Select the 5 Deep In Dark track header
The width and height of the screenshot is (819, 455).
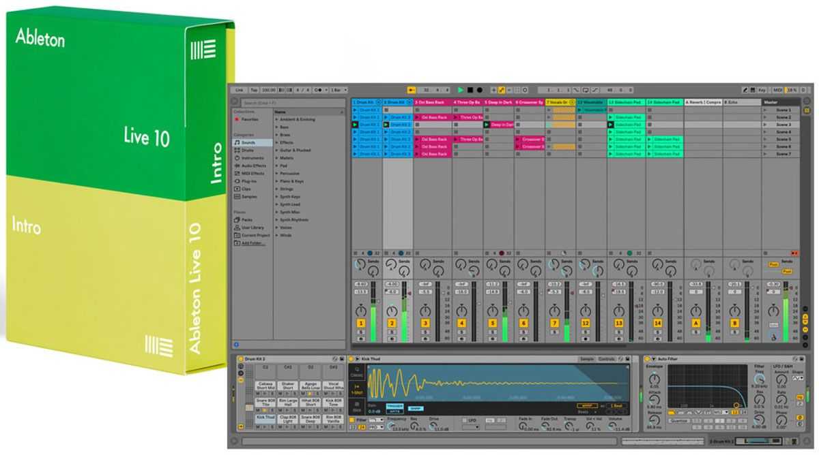tap(498, 102)
